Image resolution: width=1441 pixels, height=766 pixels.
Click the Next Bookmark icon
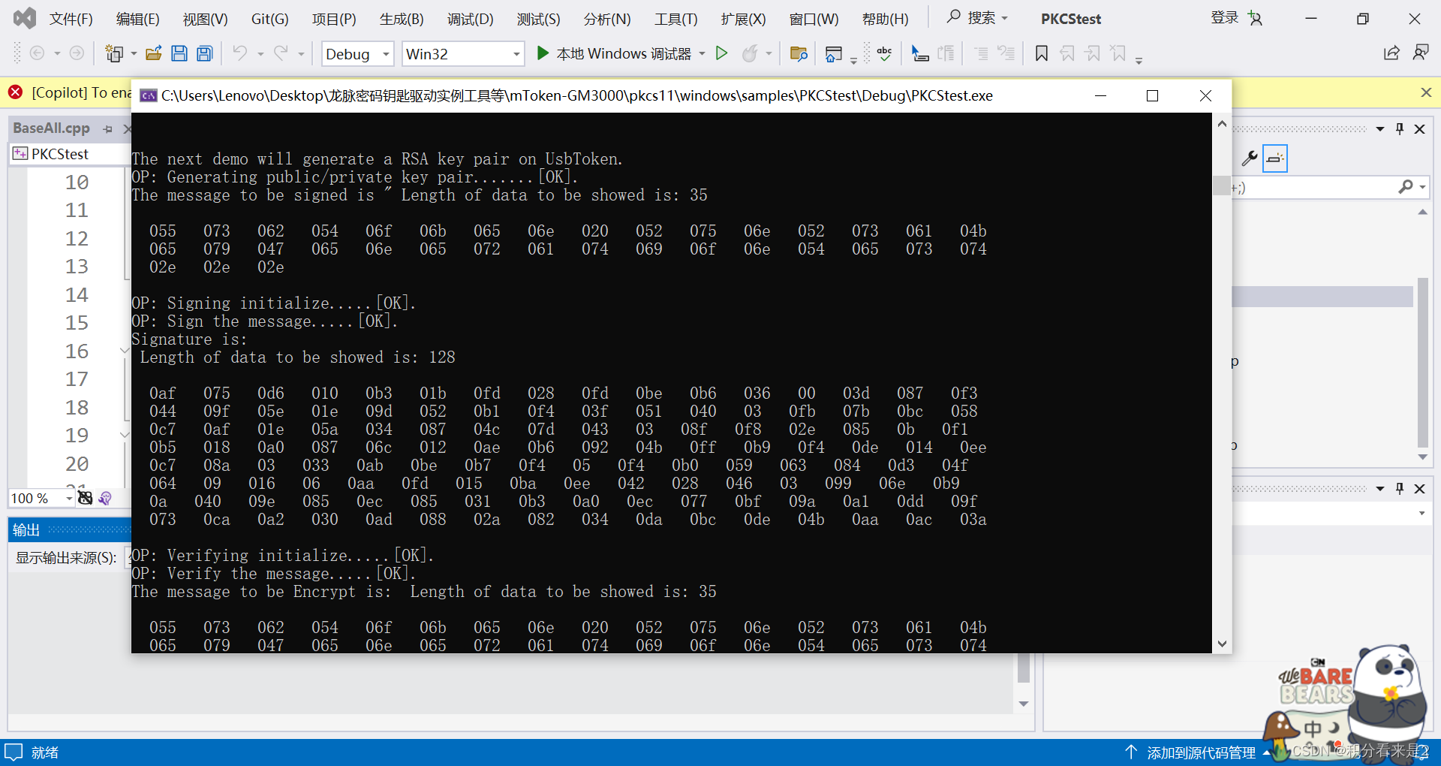(1093, 53)
